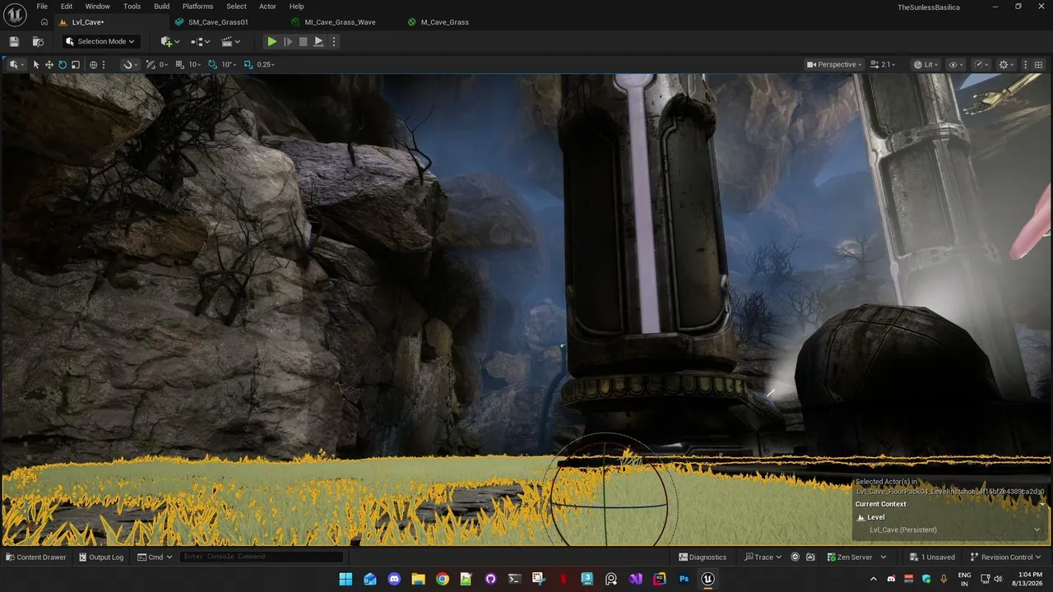The height and width of the screenshot is (592, 1053).
Task: Open the Blueprints node menu
Action: coord(201,42)
